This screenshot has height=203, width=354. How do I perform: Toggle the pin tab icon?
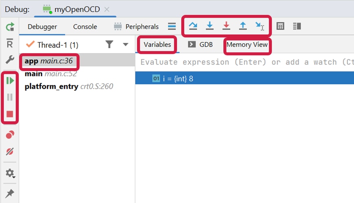[10, 193]
